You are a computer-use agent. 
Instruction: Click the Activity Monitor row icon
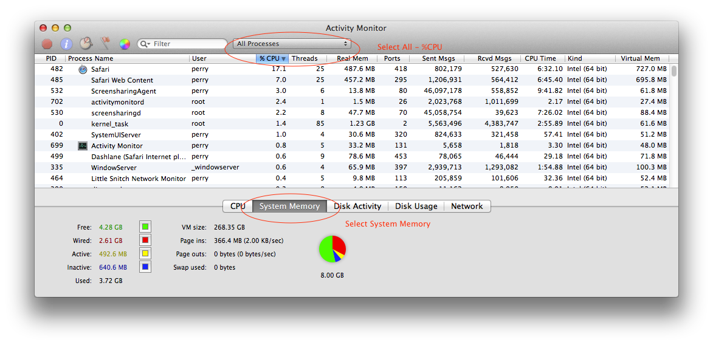coord(82,146)
